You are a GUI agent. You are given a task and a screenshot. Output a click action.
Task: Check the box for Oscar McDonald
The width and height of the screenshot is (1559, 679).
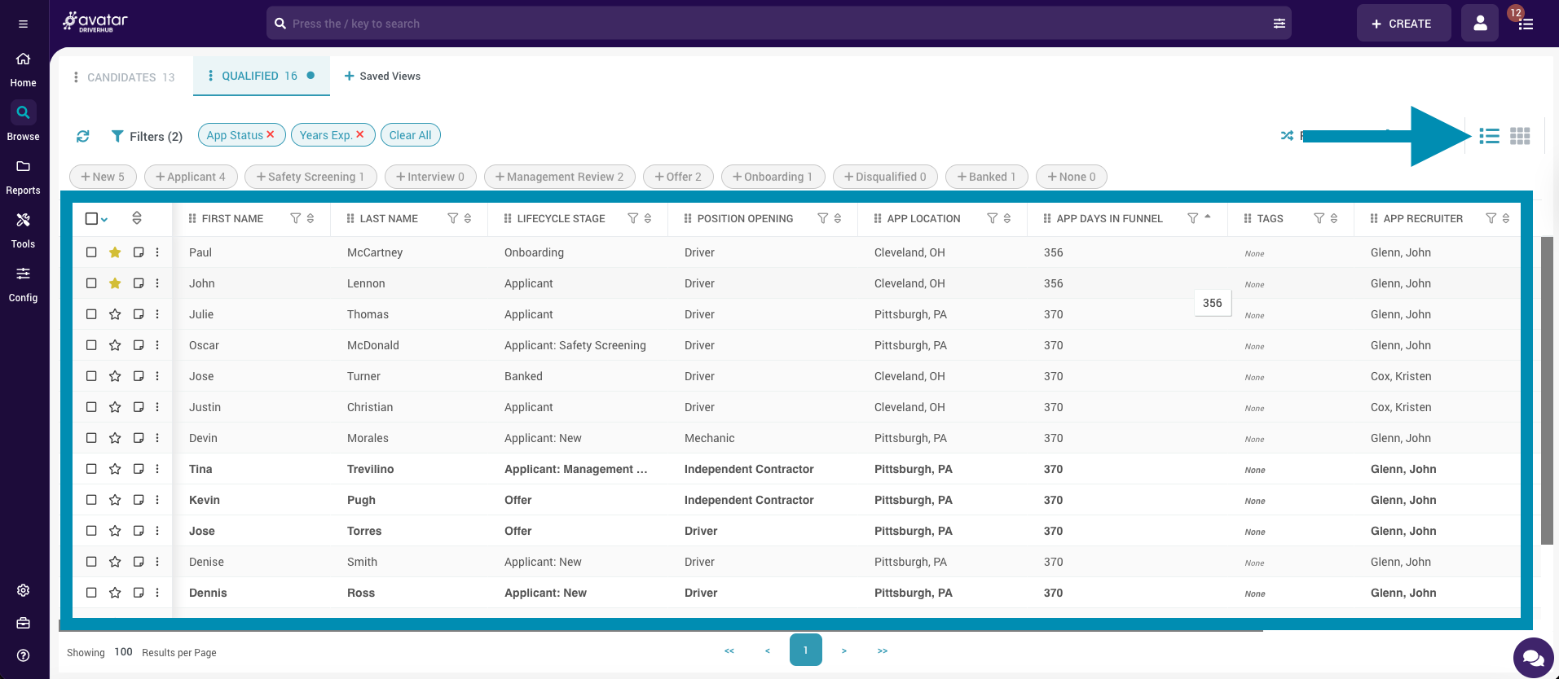[91, 345]
